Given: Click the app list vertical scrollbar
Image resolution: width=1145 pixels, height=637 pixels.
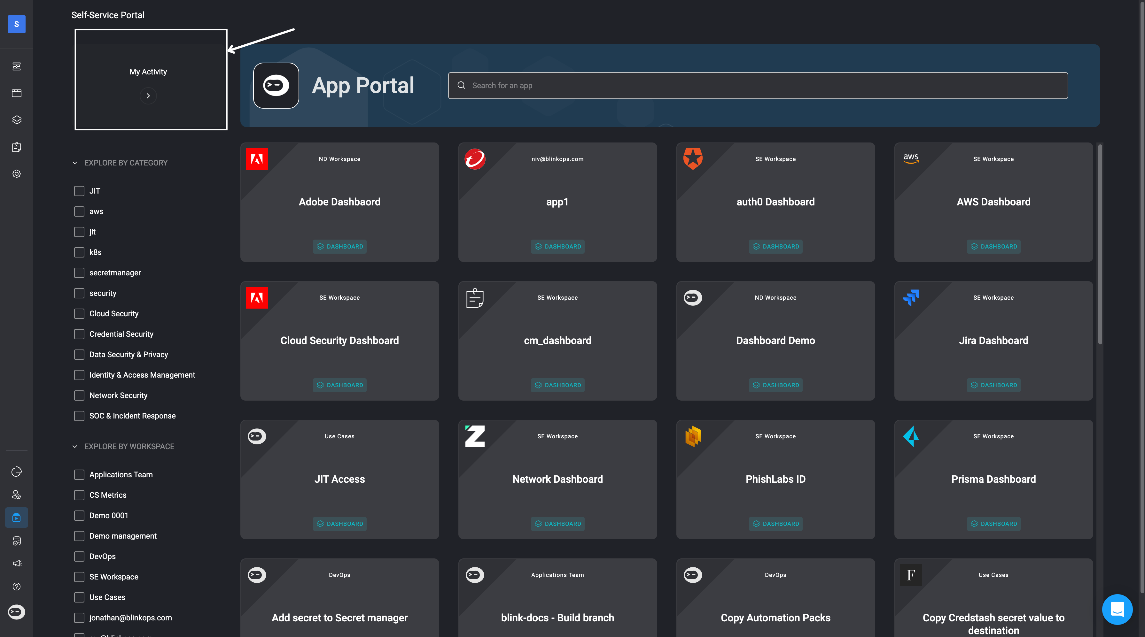Looking at the screenshot, I should click(1100, 244).
